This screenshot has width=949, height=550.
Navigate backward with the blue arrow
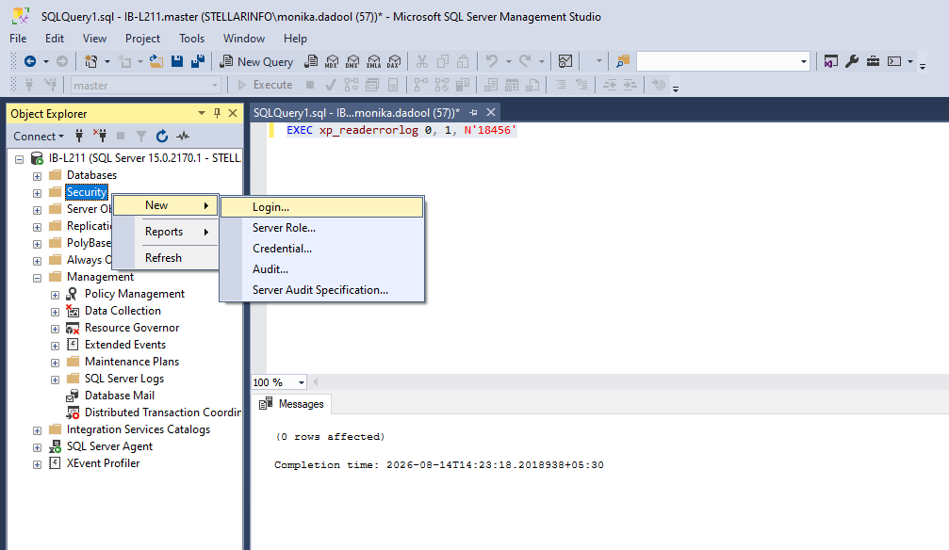click(29, 61)
